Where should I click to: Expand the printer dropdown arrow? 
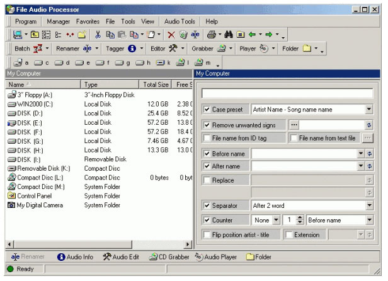click(x=219, y=35)
